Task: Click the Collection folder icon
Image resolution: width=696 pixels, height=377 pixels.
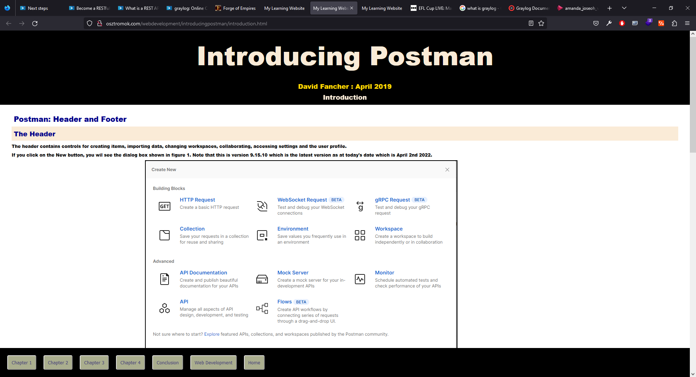Action: pos(165,235)
